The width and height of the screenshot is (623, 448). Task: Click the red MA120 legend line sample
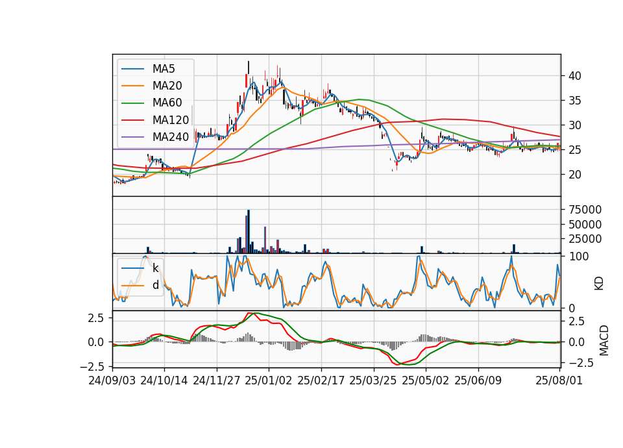pyautogui.click(x=132, y=120)
